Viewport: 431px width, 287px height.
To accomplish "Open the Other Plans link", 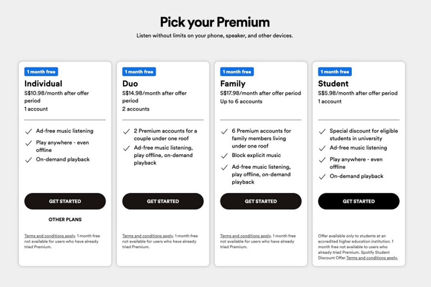I will [65, 220].
